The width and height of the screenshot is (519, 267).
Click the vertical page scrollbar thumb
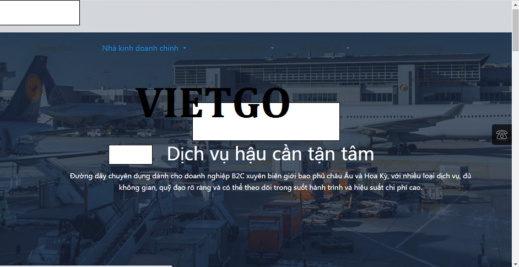(515, 29)
